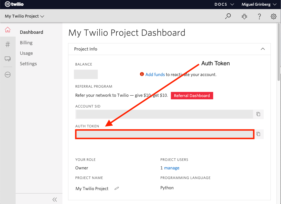
Task: Click the 'YOUR ROLE' label
Action: [x=85, y=159]
